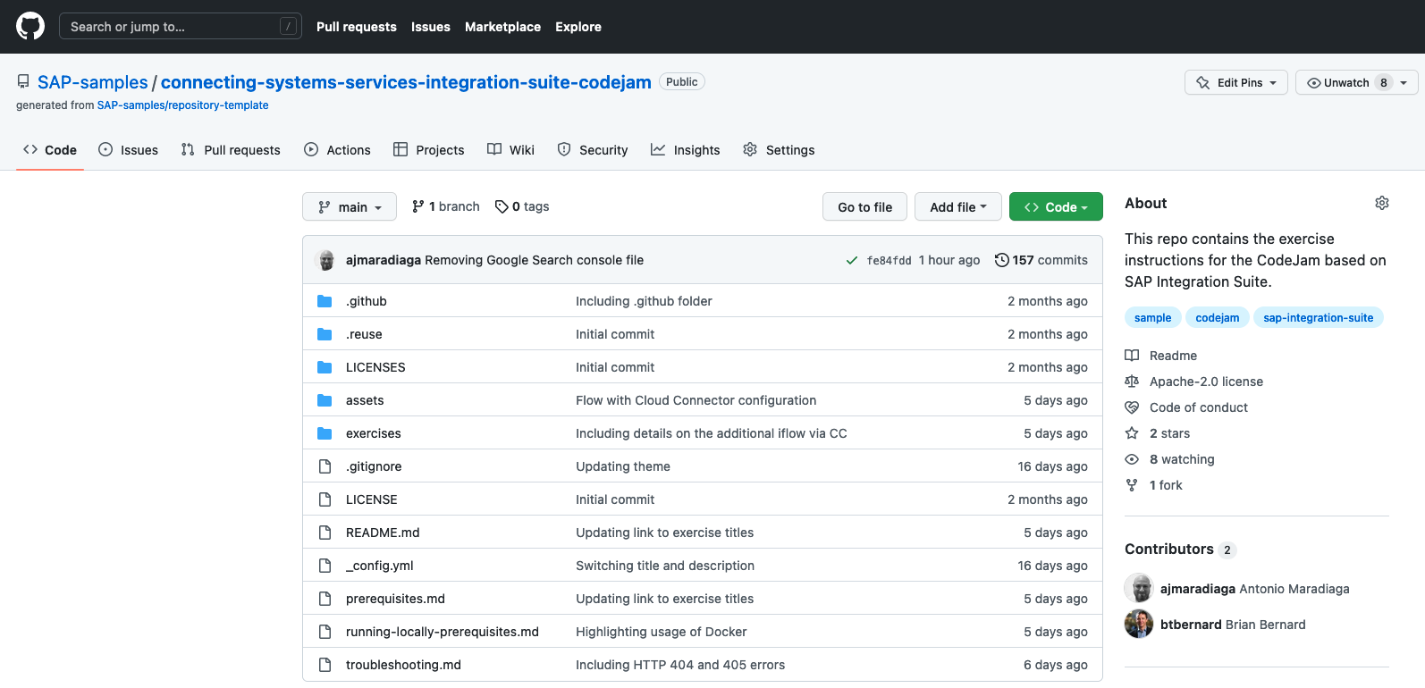Open the Apache-2.0 license link
The width and height of the screenshot is (1425, 688).
(1206, 382)
